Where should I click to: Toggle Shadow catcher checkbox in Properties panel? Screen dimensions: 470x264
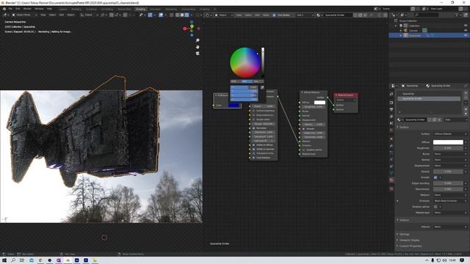click(x=435, y=207)
